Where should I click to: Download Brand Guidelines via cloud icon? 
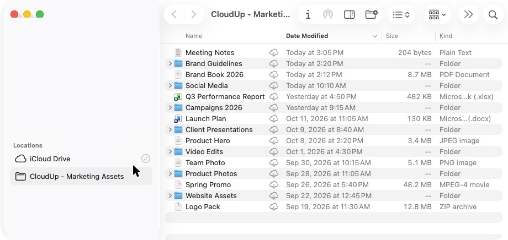coord(274,64)
